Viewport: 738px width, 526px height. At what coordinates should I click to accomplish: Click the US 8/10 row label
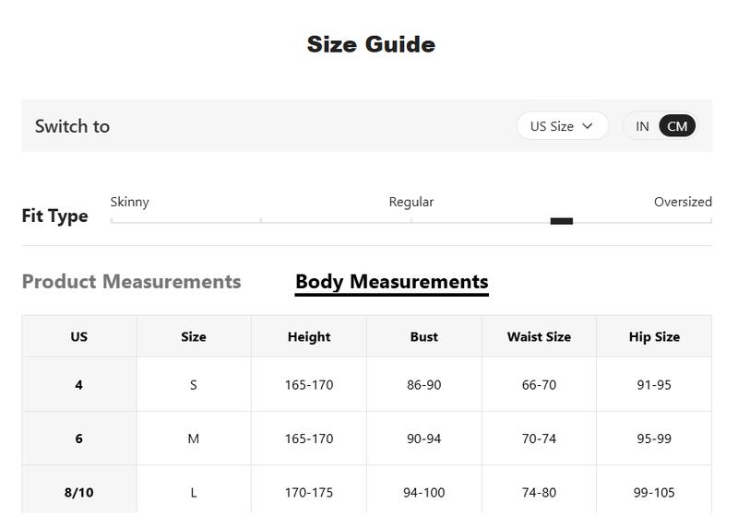pos(78,493)
